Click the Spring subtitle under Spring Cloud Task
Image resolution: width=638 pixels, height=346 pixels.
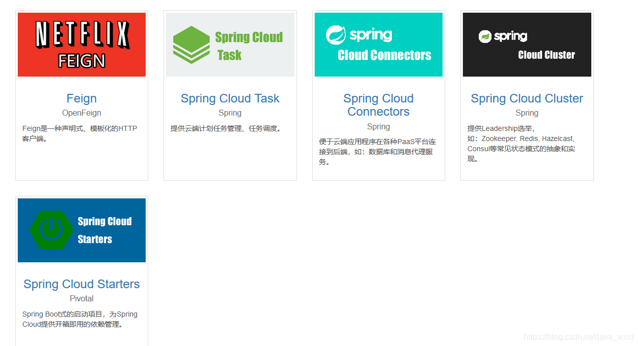230,113
